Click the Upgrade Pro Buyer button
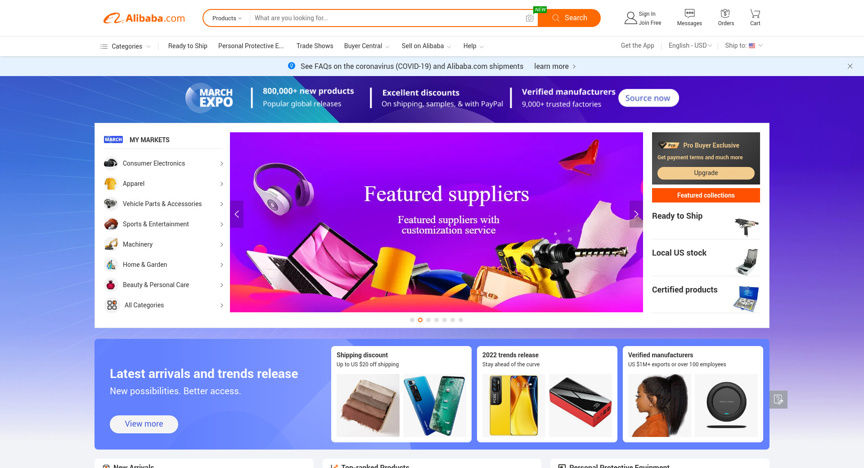The height and width of the screenshot is (468, 864). click(x=706, y=173)
